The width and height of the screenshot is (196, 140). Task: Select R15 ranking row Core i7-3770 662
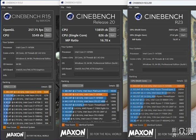point(26,106)
